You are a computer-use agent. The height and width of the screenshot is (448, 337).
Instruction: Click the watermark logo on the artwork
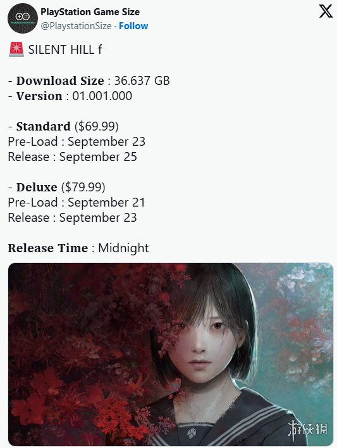pos(307,430)
